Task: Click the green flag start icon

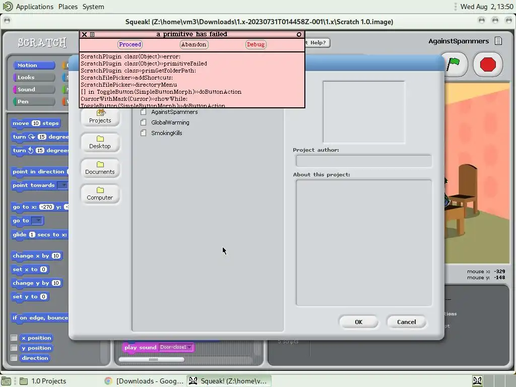Action: (454, 64)
